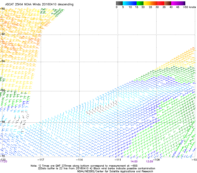Click the -68 latitude label

[x=2, y=122]
